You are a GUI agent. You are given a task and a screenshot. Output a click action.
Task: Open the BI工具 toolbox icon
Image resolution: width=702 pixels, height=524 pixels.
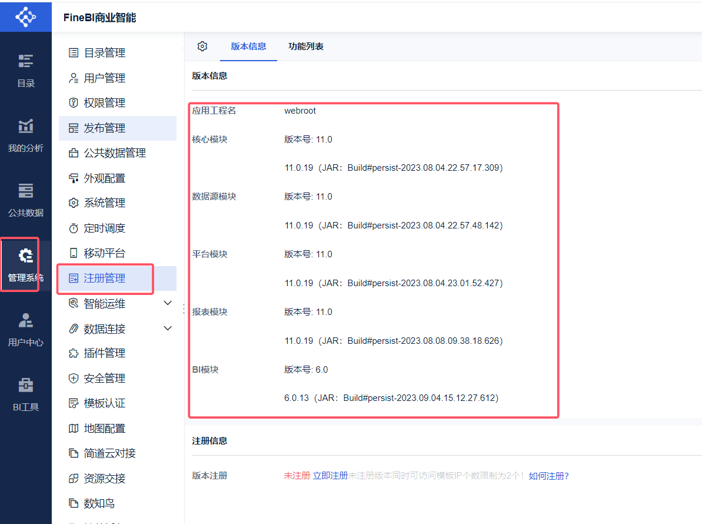[x=25, y=384]
